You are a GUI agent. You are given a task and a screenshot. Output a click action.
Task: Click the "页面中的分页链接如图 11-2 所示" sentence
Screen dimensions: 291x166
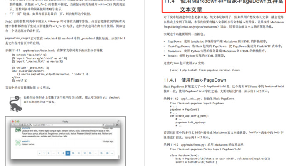28,87
